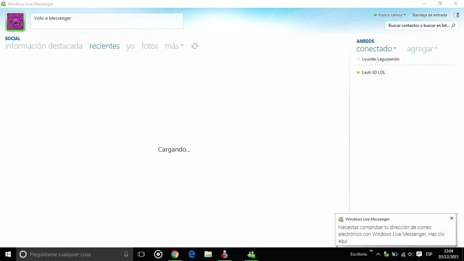Launch Google Chrome from taskbar
Image resolution: width=464 pixels, height=261 pixels.
(x=175, y=254)
